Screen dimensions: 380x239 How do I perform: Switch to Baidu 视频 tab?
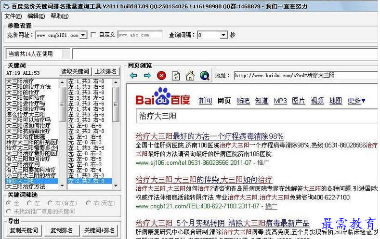click(317, 101)
